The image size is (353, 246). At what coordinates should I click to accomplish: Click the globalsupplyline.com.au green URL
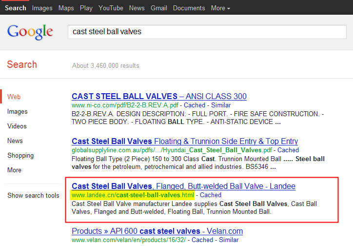(x=172, y=150)
